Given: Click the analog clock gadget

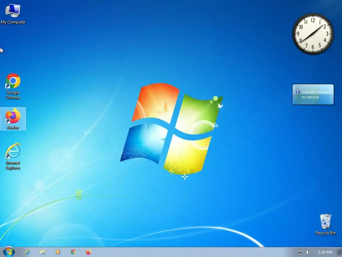Looking at the screenshot, I should [x=313, y=34].
